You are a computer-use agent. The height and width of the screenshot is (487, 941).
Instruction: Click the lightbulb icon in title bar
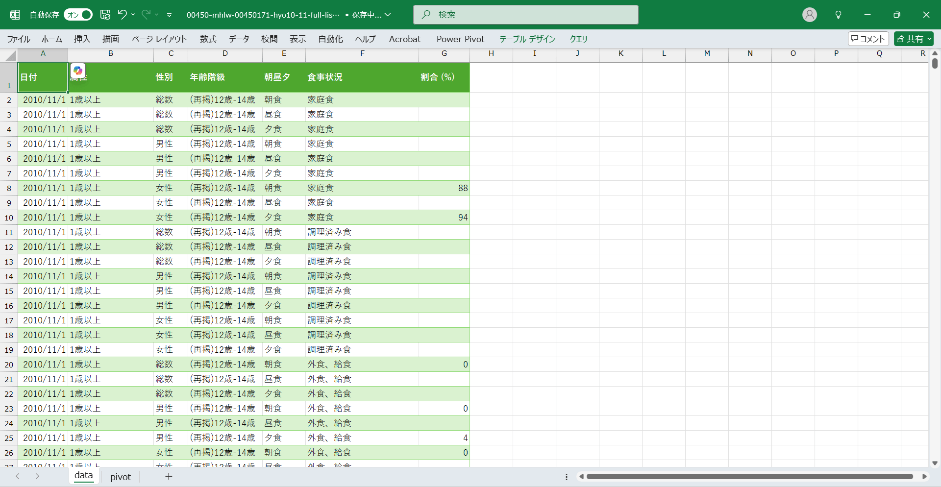point(838,15)
